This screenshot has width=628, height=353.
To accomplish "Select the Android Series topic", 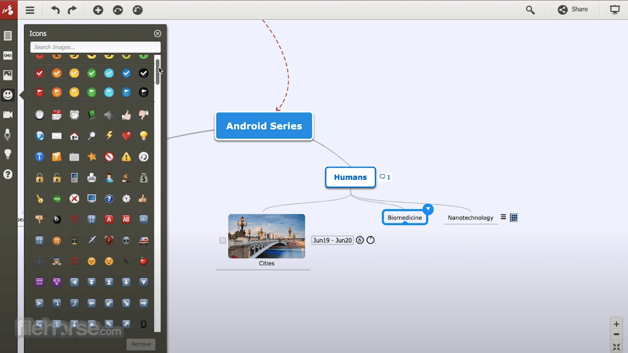I will click(264, 126).
